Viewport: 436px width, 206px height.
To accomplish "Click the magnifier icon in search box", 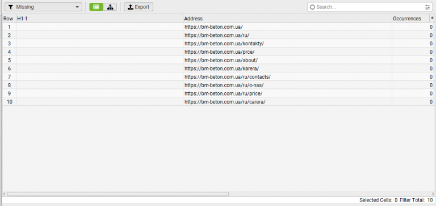I will coord(312,7).
